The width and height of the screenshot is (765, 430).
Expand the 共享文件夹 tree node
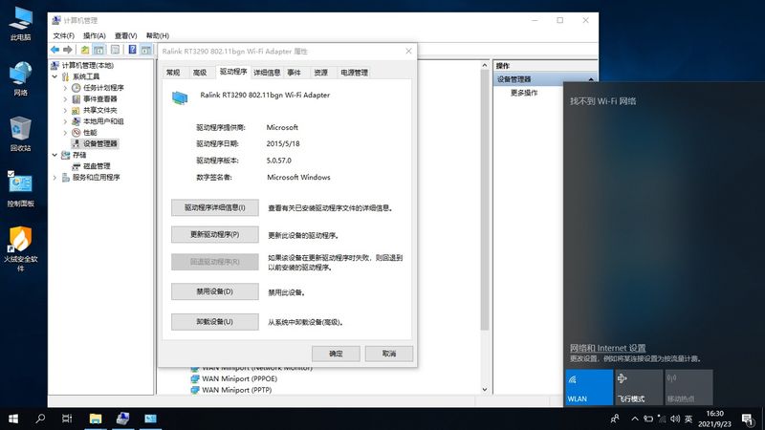[65, 110]
